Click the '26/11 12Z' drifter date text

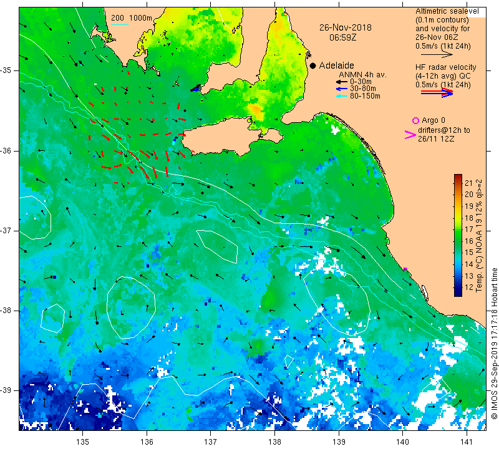436,139
